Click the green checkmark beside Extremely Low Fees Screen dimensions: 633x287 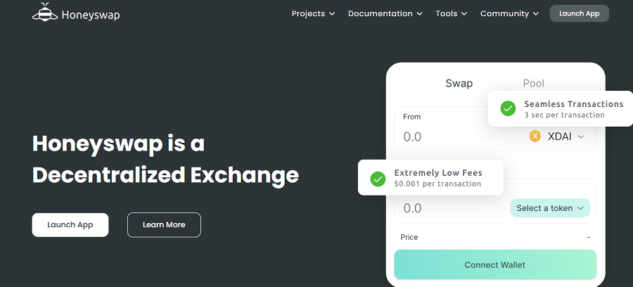[378, 179]
